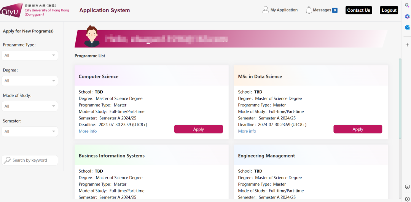Click the Computer Science card title
The image size is (411, 202).
point(98,76)
